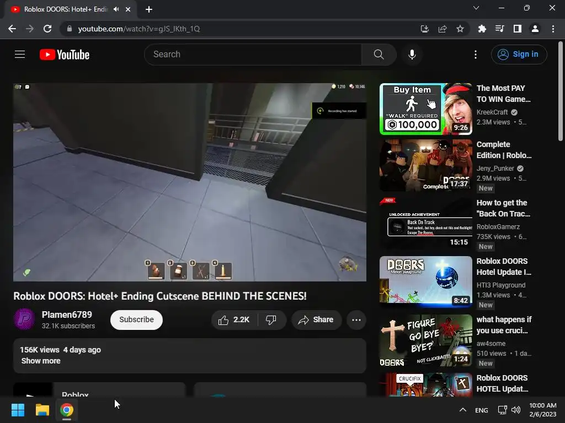Open volume control in tray

pos(516,410)
